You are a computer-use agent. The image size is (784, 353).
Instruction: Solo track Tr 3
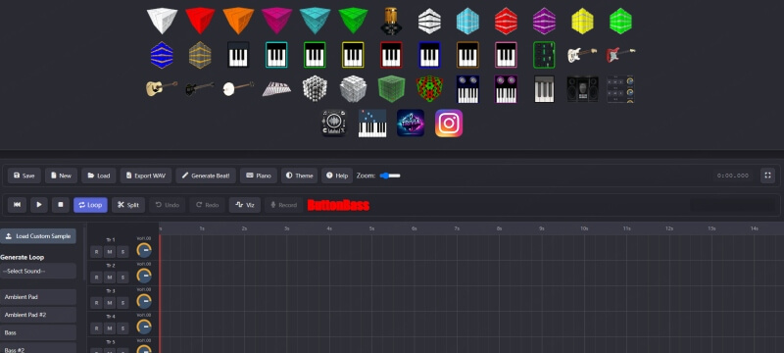click(x=122, y=302)
